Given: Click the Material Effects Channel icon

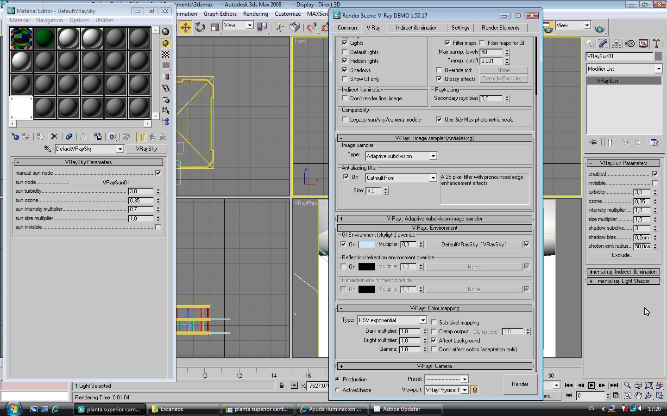Looking at the screenshot, I should (112, 137).
